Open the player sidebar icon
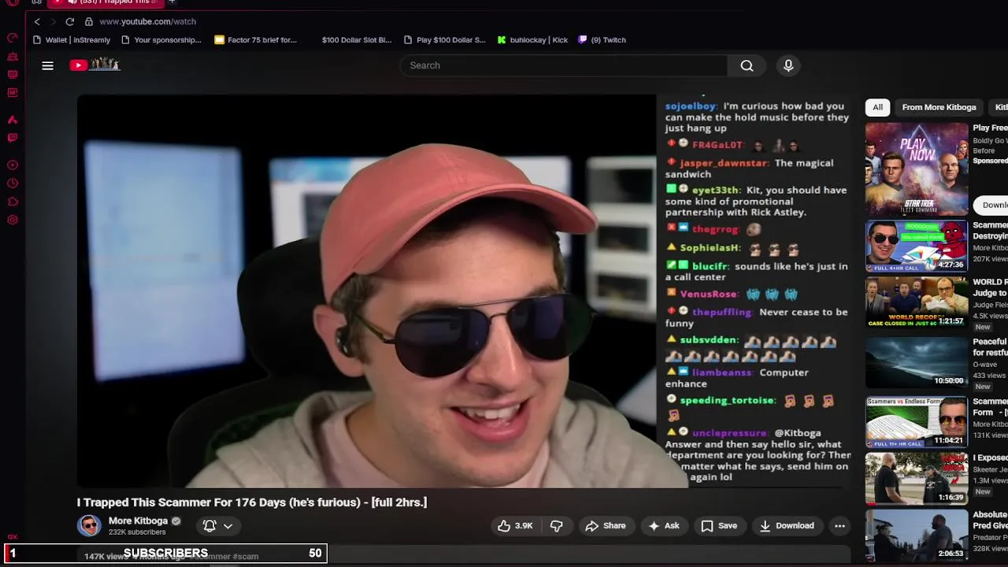The image size is (1008, 567). [13, 165]
